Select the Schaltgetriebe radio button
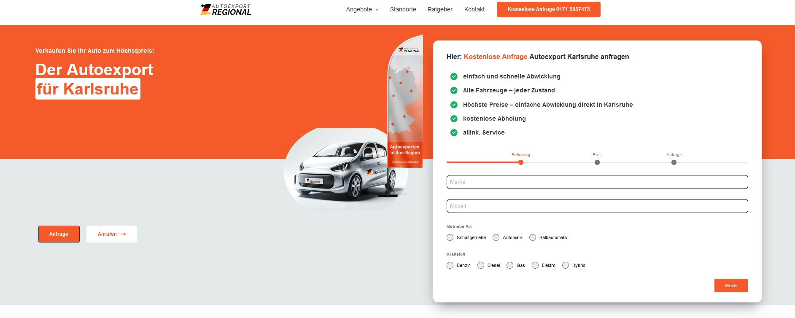This screenshot has height=318, width=795. coord(450,237)
